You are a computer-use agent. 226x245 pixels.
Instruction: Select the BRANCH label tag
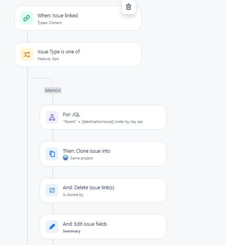click(53, 90)
